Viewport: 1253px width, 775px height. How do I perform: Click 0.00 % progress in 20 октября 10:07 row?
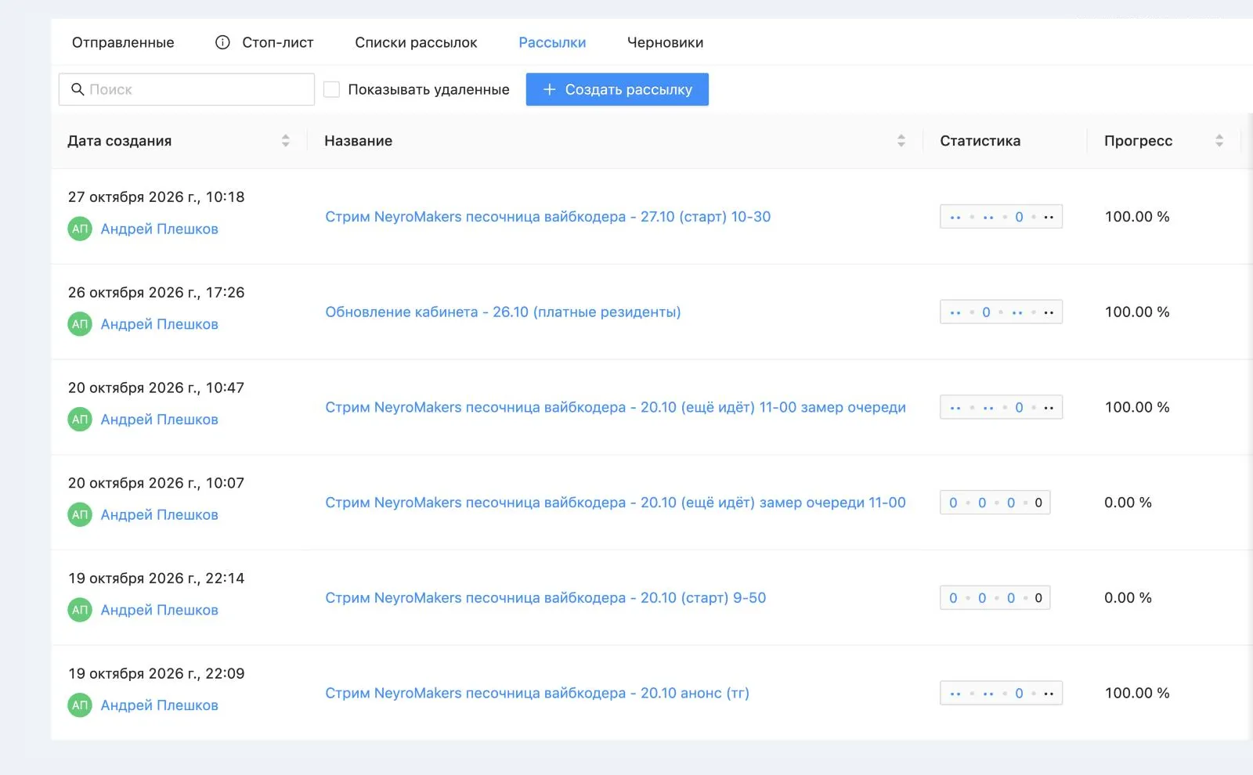pos(1128,503)
